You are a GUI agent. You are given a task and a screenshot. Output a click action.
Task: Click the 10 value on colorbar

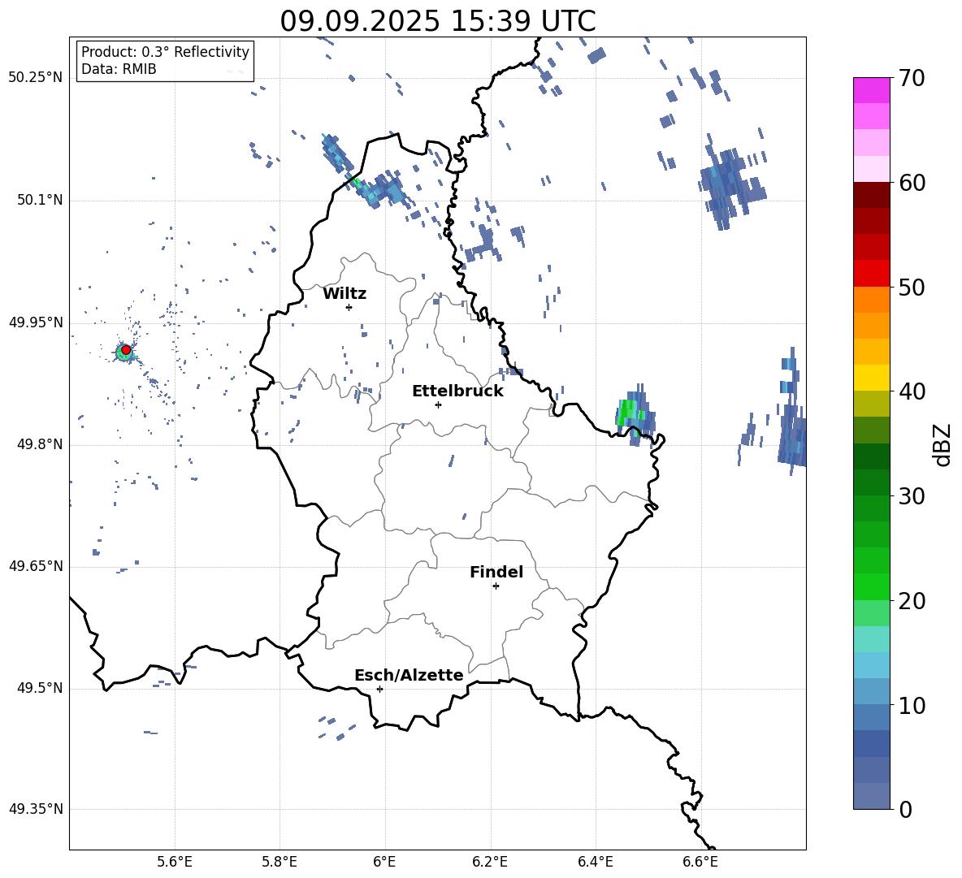click(x=912, y=705)
